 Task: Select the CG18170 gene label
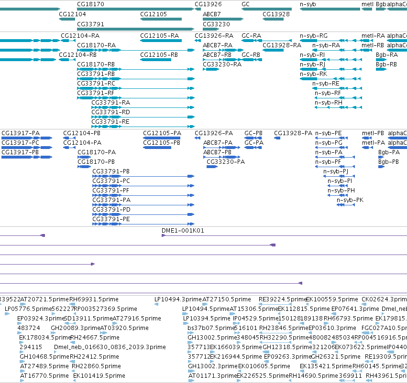point(90,4)
